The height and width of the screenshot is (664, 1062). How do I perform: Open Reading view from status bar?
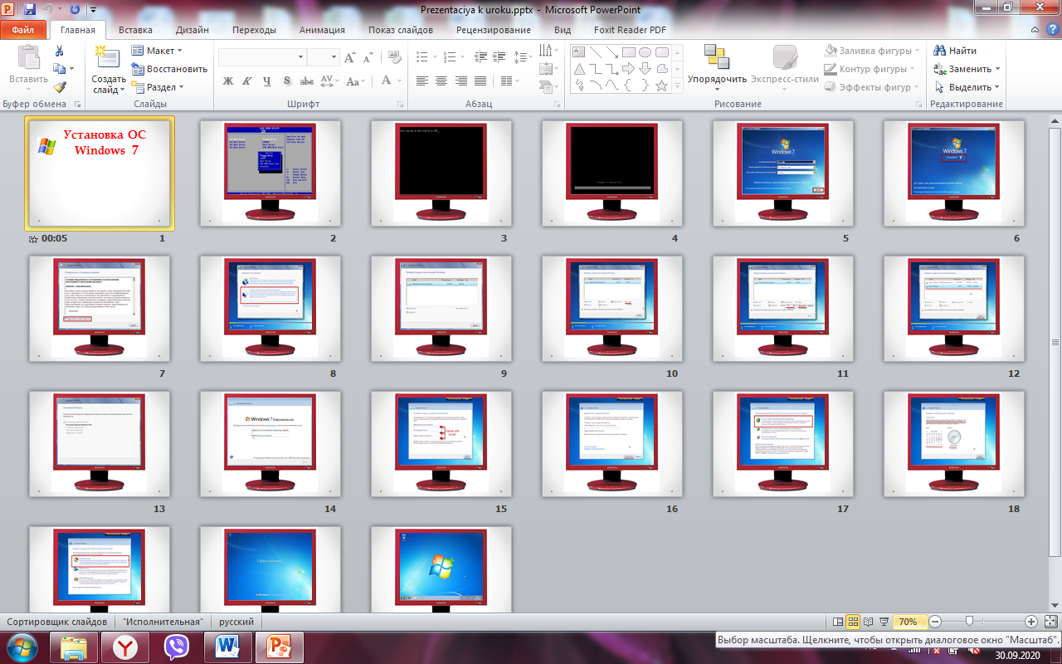tap(868, 622)
